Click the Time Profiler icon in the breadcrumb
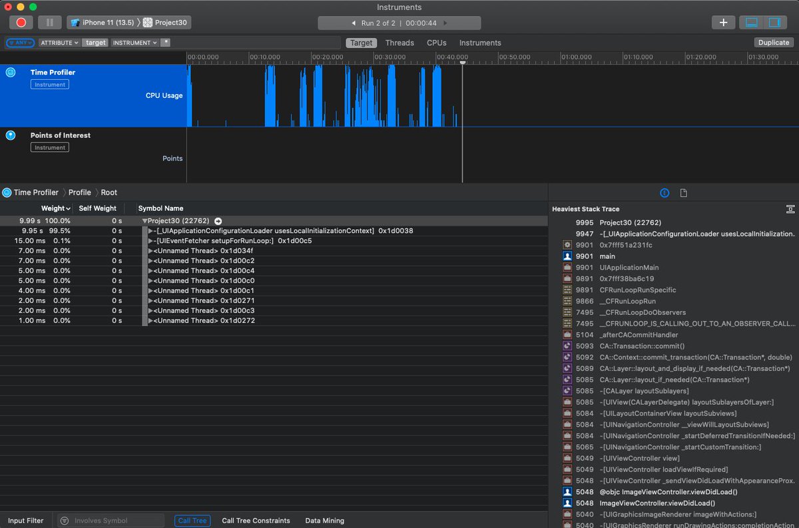Screen dimensions: 799x528 (7, 192)
